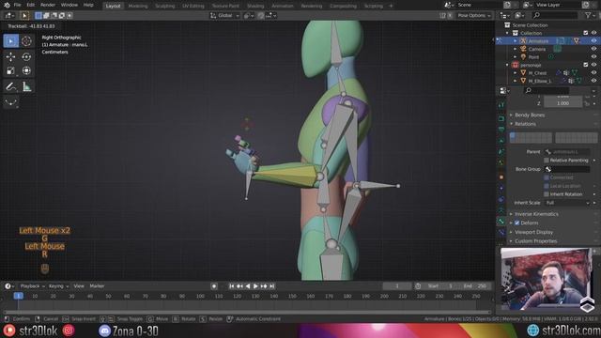Toggle auto keying record button

click(214, 286)
